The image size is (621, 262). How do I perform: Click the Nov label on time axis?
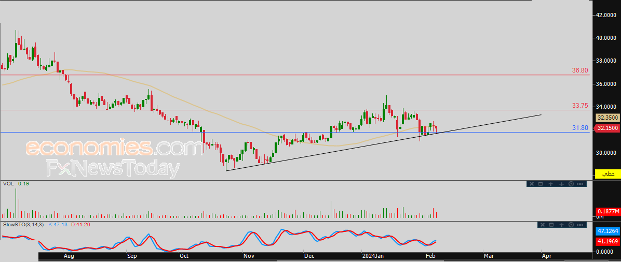tap(248, 256)
